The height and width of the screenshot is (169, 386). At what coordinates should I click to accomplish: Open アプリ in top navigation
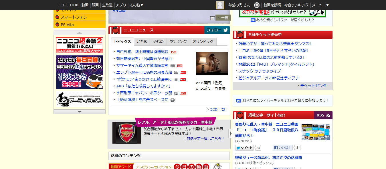coord(121,5)
